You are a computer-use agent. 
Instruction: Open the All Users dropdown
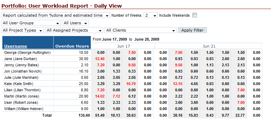75,23
